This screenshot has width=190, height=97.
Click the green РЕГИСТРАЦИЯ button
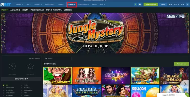click(151, 4)
